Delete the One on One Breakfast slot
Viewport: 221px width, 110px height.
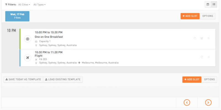coord(209,38)
